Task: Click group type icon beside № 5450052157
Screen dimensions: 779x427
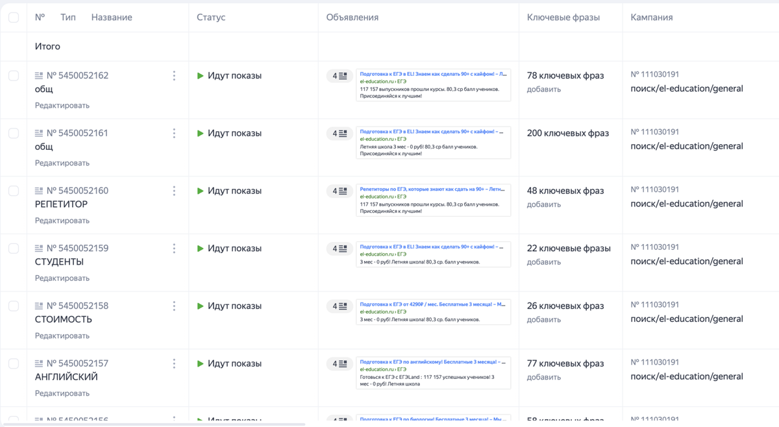Action: coord(39,363)
